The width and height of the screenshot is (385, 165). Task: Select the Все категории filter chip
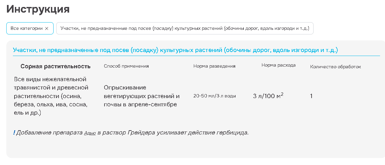point(26,28)
